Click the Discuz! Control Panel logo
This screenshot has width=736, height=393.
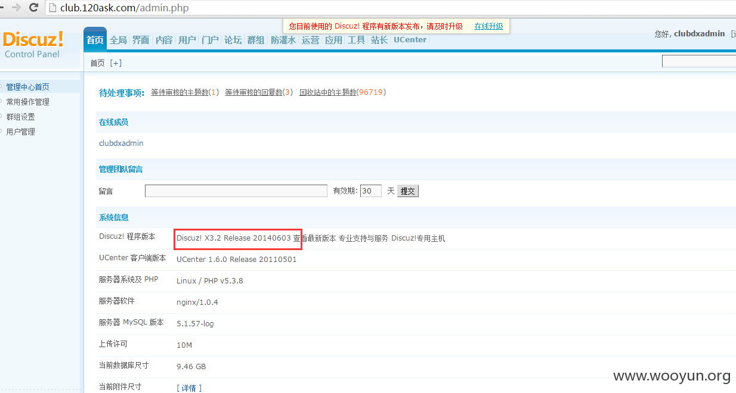tap(33, 45)
